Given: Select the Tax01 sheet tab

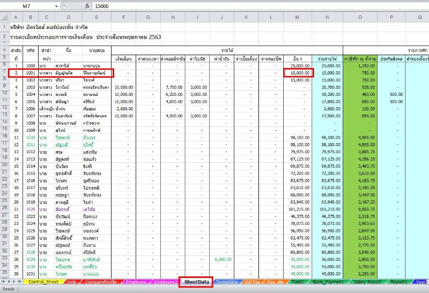Looking at the screenshot, I should point(296,281).
